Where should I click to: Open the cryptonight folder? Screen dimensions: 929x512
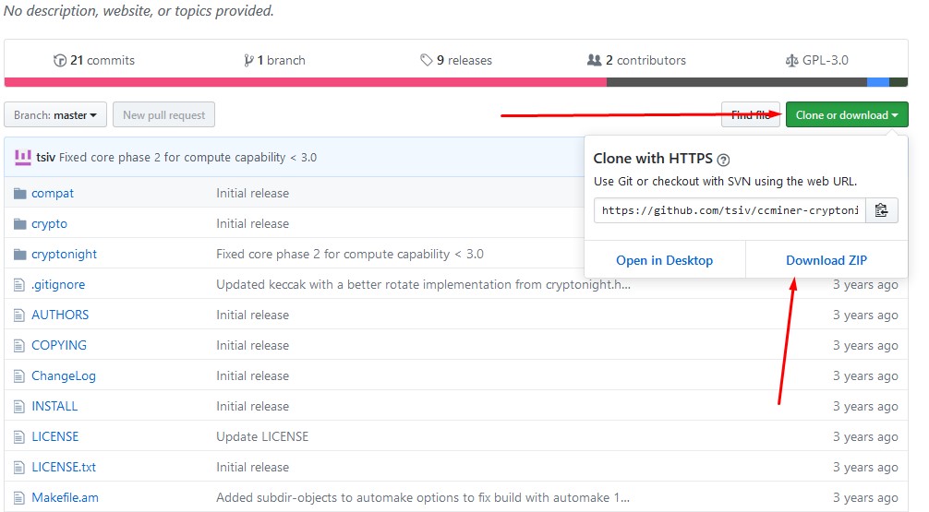coord(64,255)
